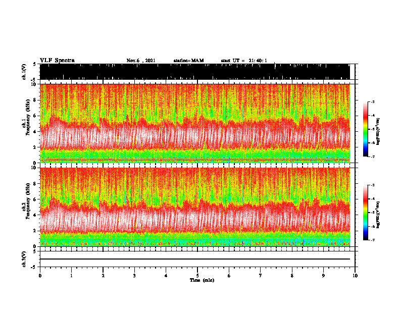Click time axis tick label "0"

coord(40,276)
